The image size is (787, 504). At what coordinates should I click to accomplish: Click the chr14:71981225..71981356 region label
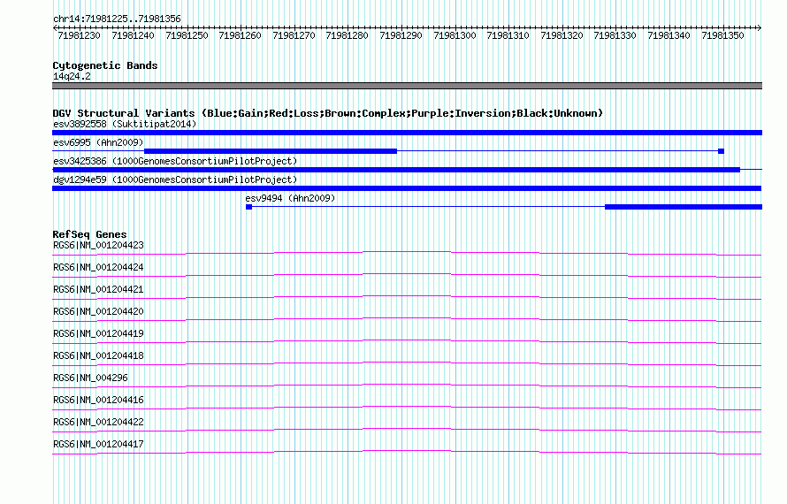[117, 19]
